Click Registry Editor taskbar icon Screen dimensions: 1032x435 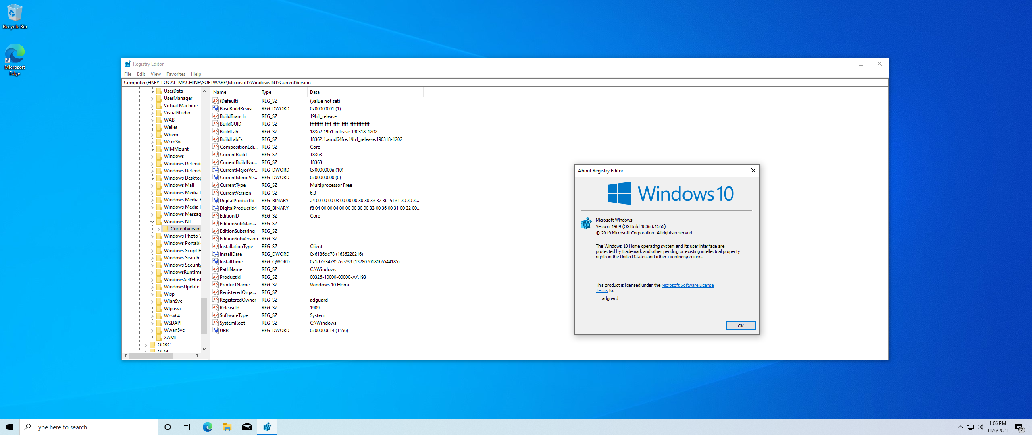click(x=267, y=427)
